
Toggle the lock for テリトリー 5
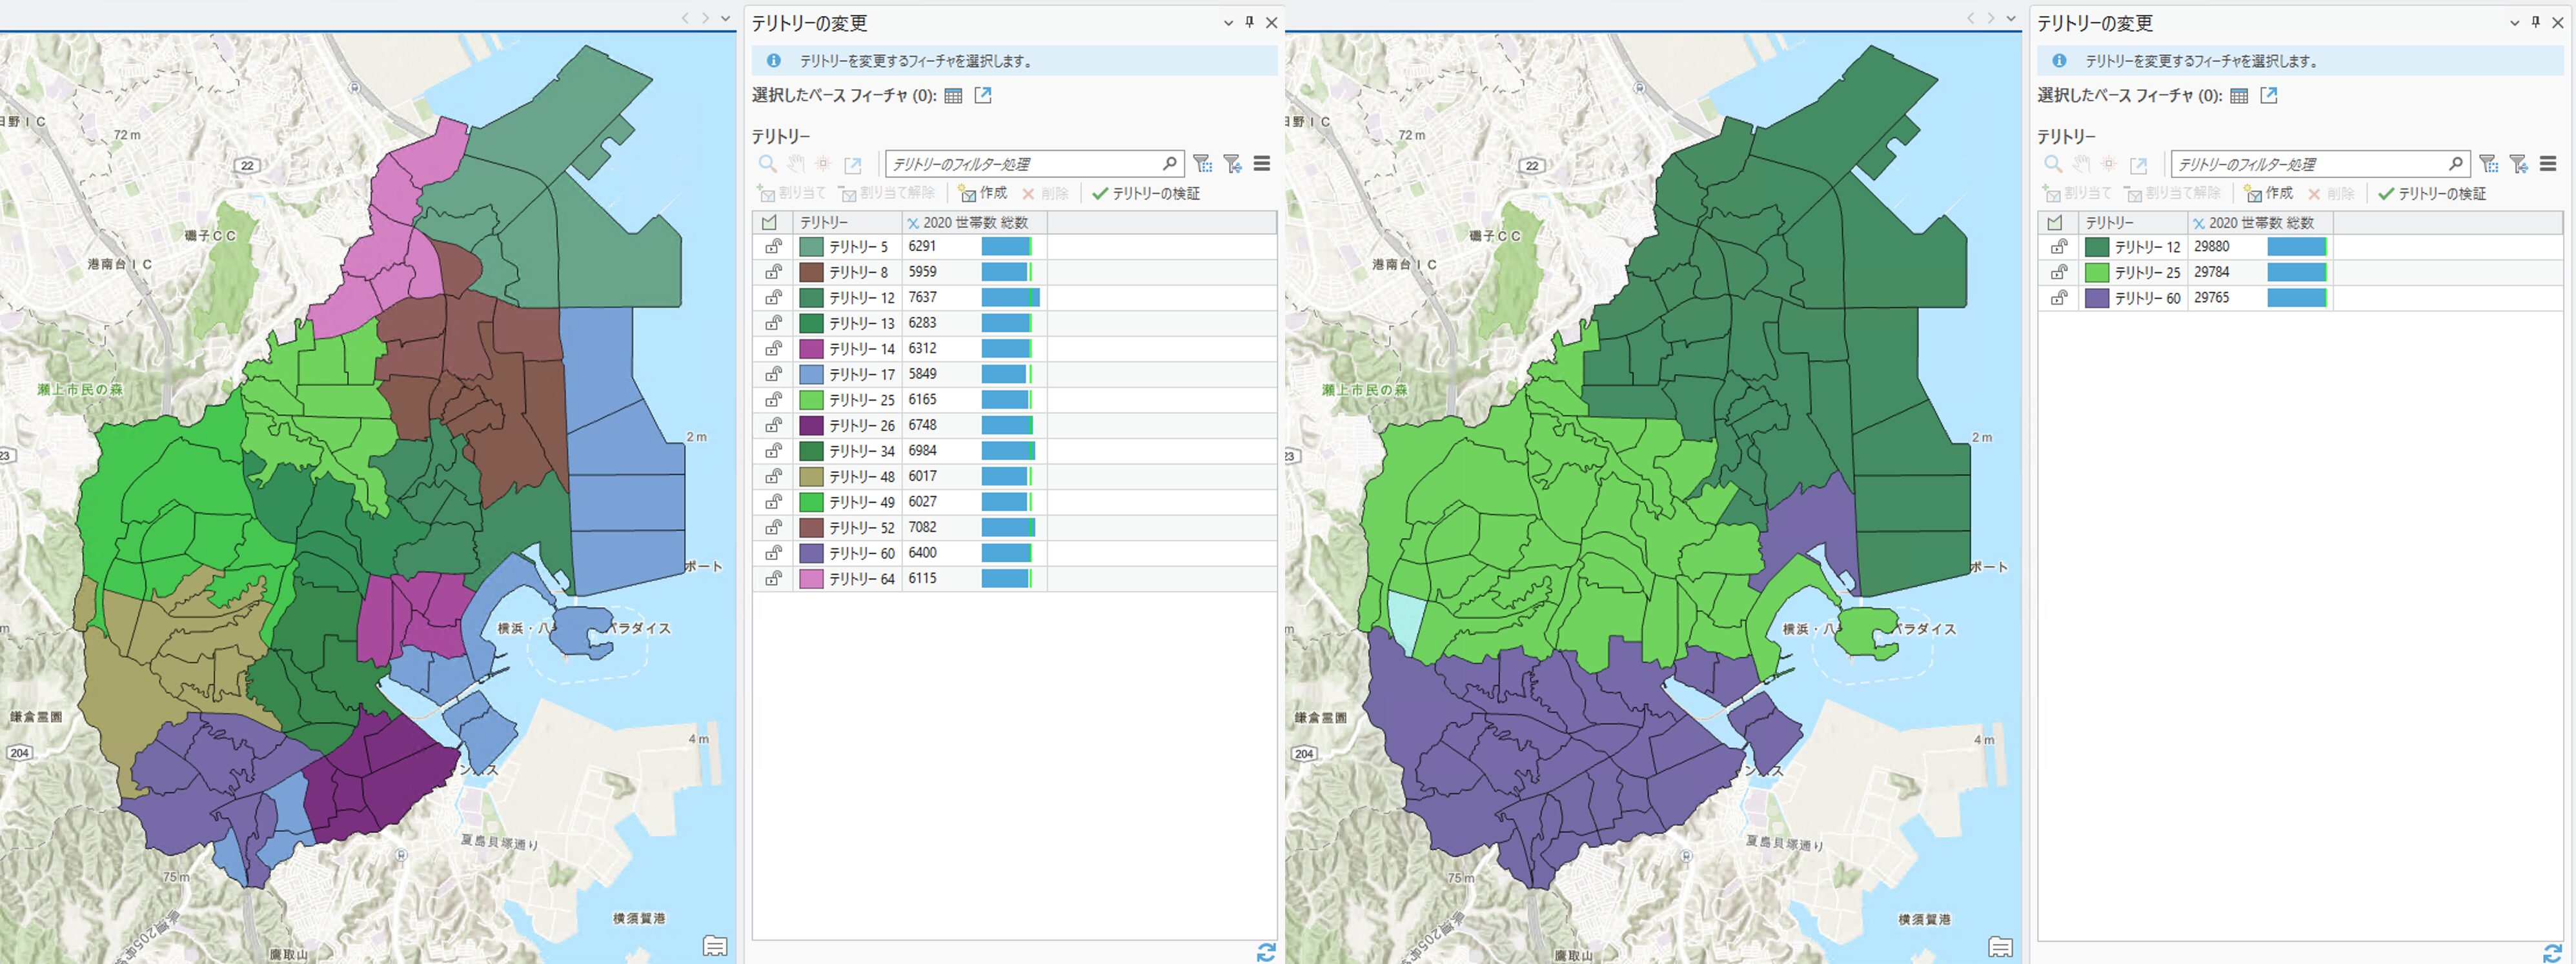[x=773, y=246]
